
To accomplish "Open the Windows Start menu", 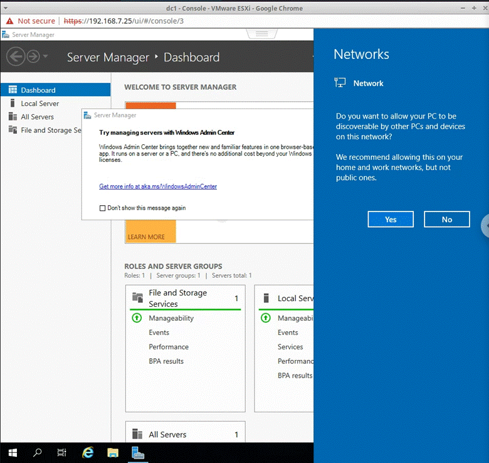I will coord(13,452).
